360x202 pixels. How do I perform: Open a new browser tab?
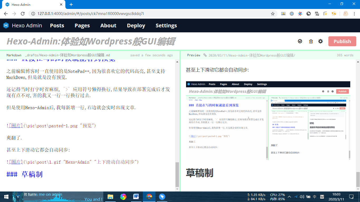(71, 4)
